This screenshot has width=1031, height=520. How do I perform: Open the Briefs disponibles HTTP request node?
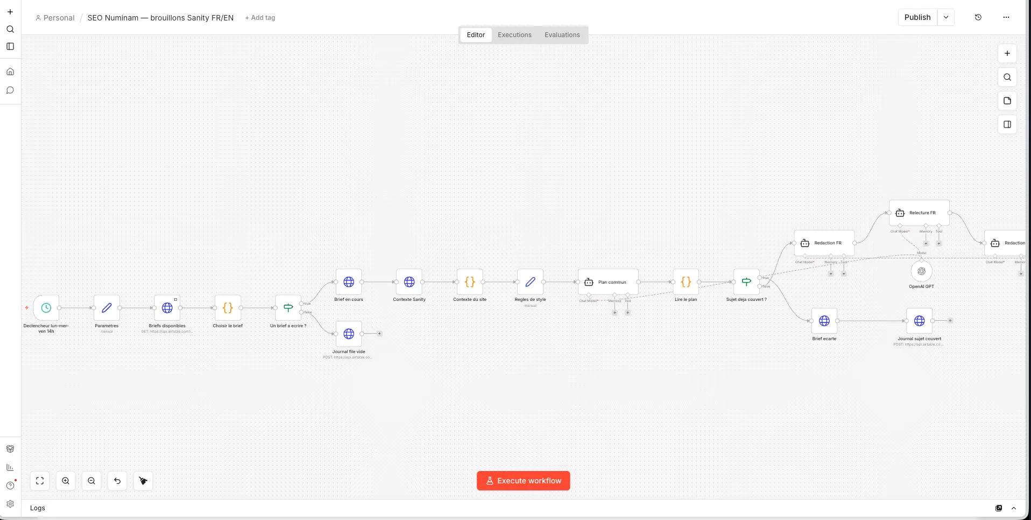[167, 308]
